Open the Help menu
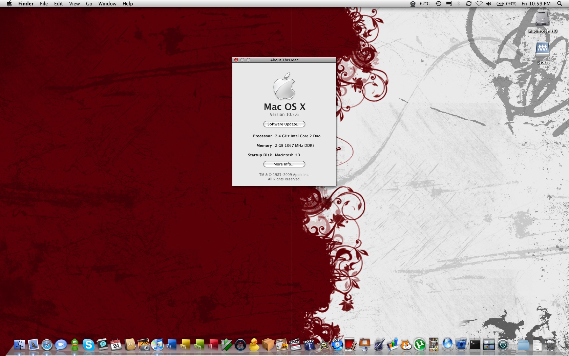The width and height of the screenshot is (569, 356). tap(128, 3)
